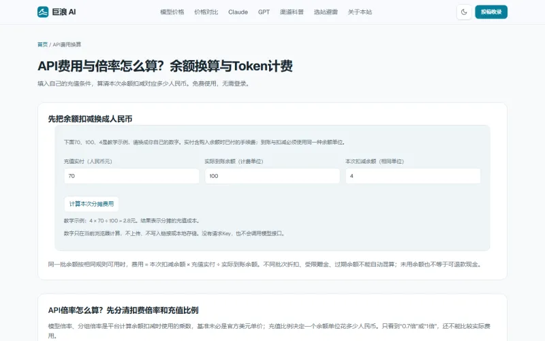Click the API费用换算 breadcrumb text
The image size is (545, 341).
[67, 44]
